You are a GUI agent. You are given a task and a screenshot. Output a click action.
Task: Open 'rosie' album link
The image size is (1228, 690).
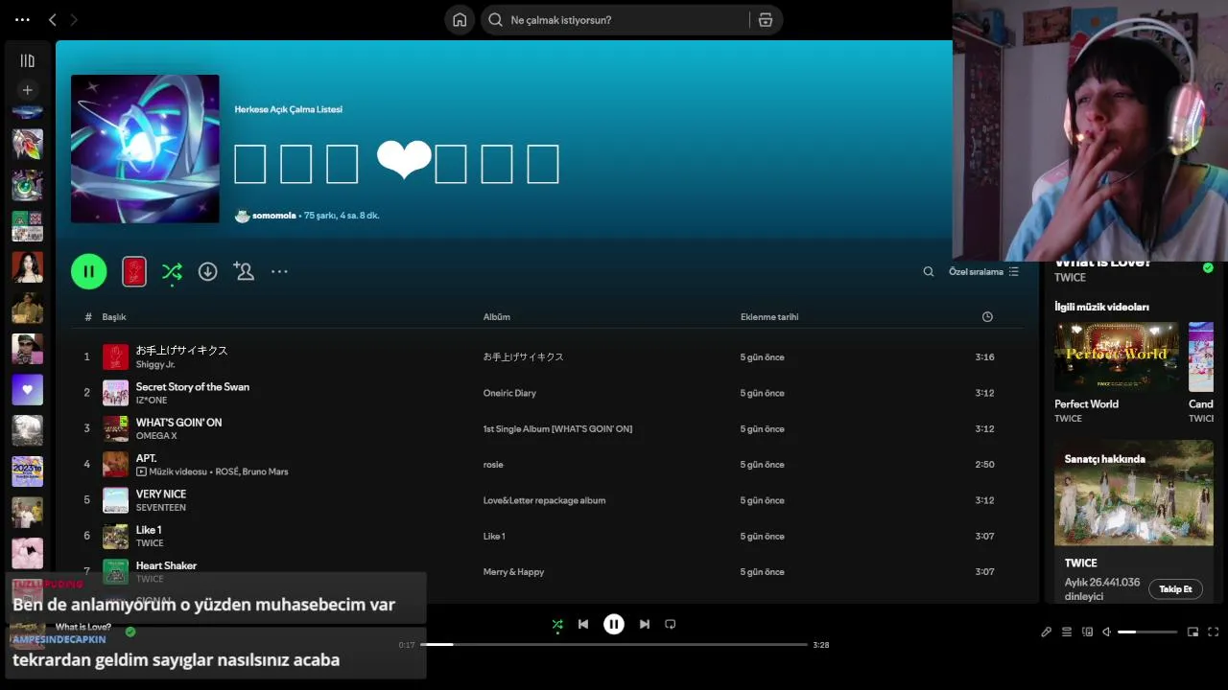tap(493, 465)
